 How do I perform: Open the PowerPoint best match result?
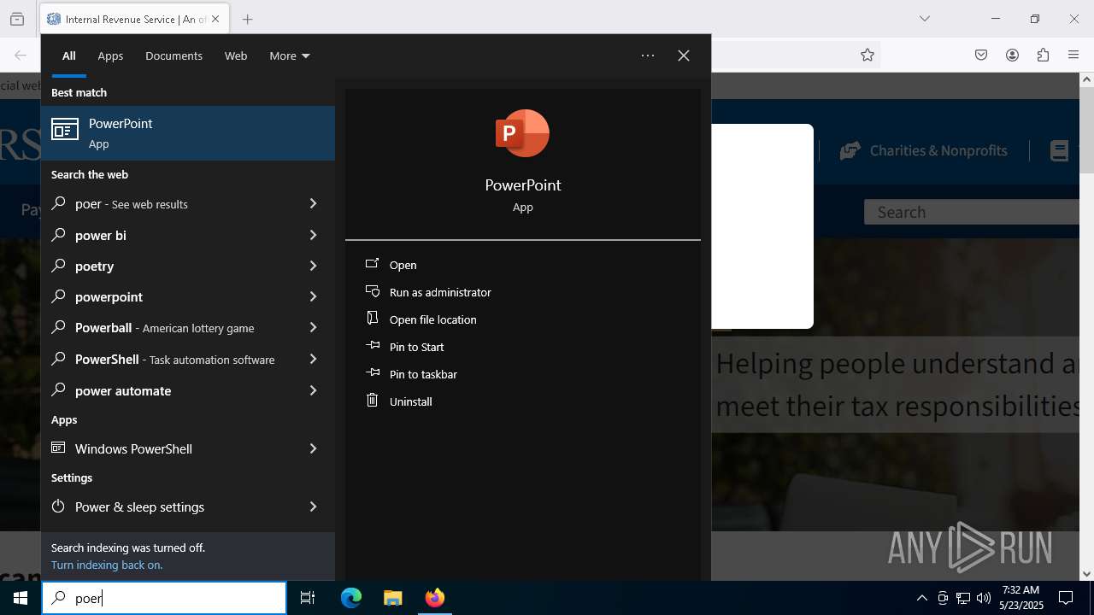coord(188,133)
